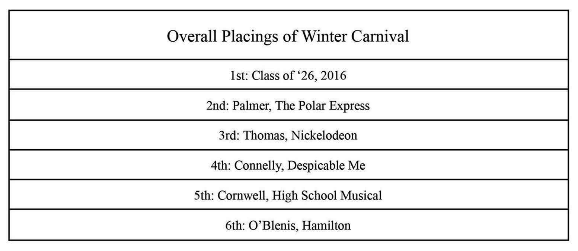Click the '6th:' placing label
Image resolution: width=578 pixels, height=251 pixels.
[x=235, y=225]
